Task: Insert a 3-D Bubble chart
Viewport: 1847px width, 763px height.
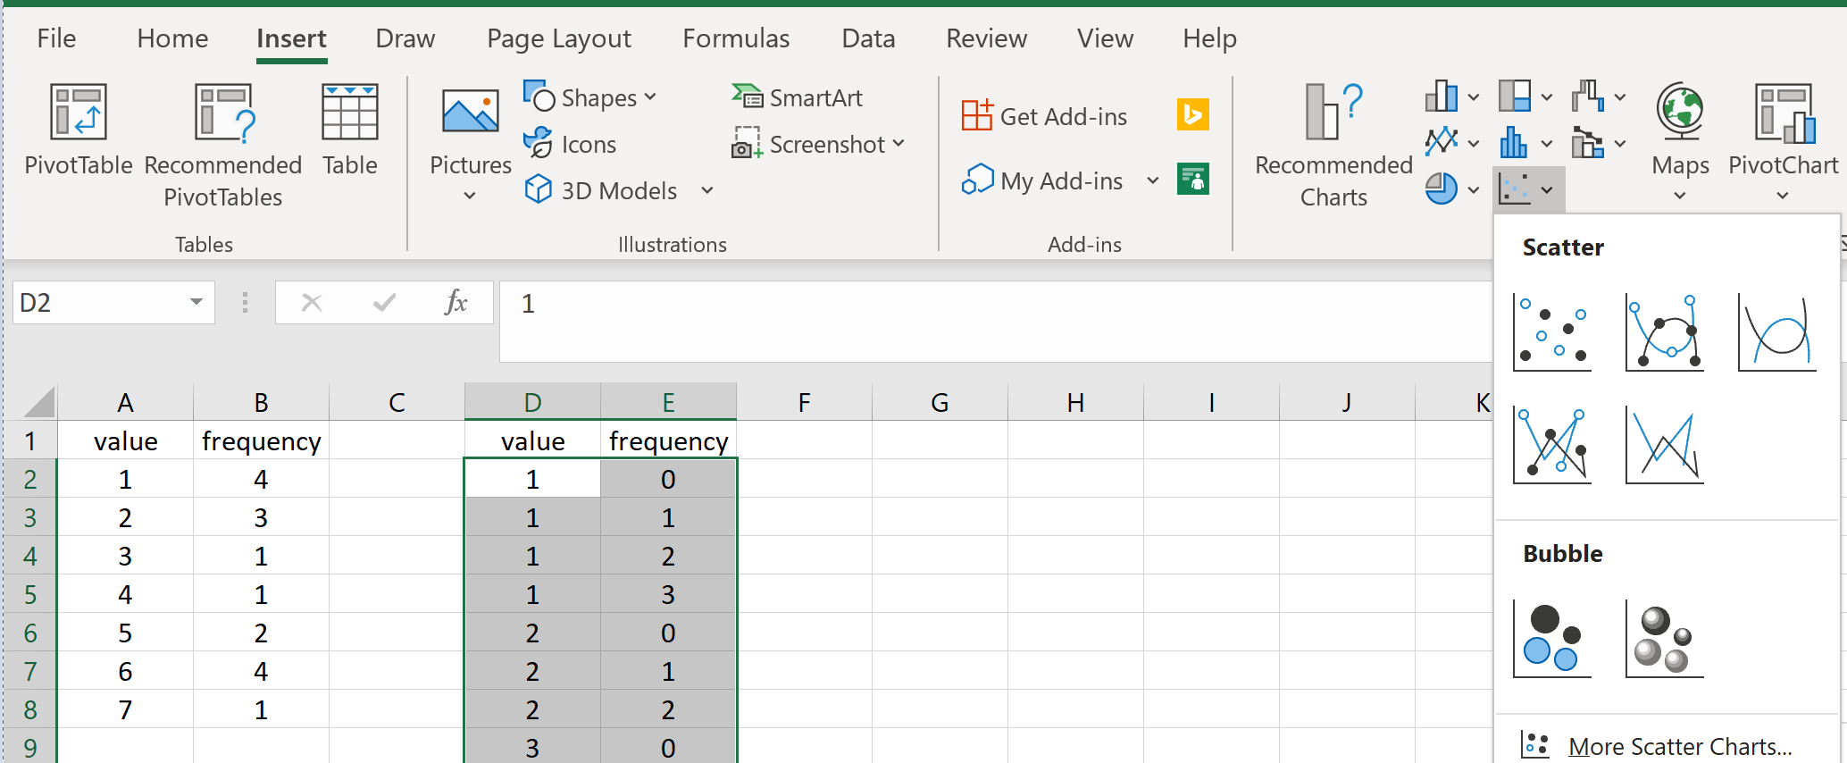Action: (1664, 638)
